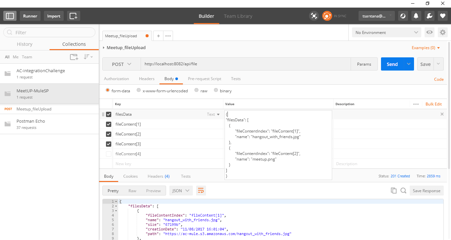Click the notifications bell icon

[416, 16]
